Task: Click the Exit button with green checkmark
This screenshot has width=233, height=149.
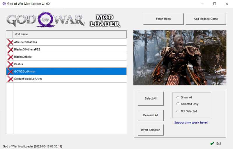Action: (x=216, y=143)
